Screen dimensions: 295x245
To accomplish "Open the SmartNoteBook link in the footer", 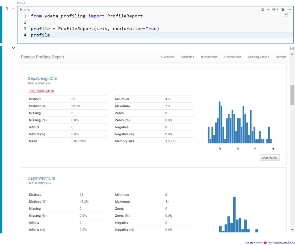I will tap(283, 243).
